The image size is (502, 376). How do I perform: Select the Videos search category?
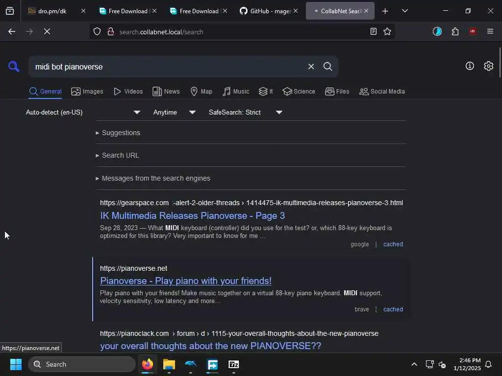(x=128, y=92)
